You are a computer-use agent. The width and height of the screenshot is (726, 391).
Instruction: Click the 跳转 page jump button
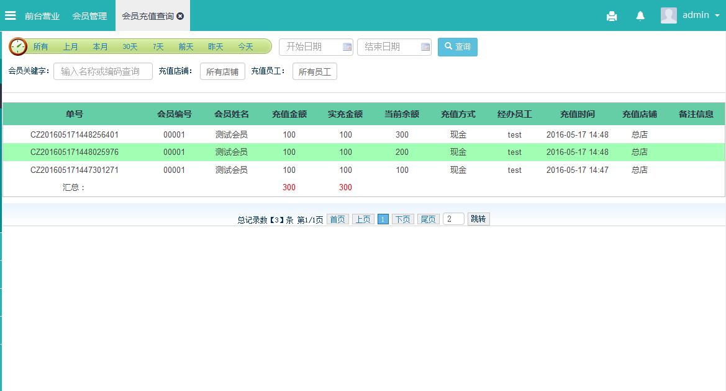[x=478, y=219]
